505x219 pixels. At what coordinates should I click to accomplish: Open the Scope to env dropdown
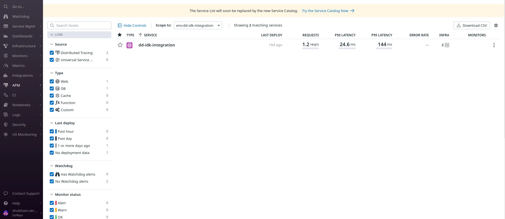198,25
